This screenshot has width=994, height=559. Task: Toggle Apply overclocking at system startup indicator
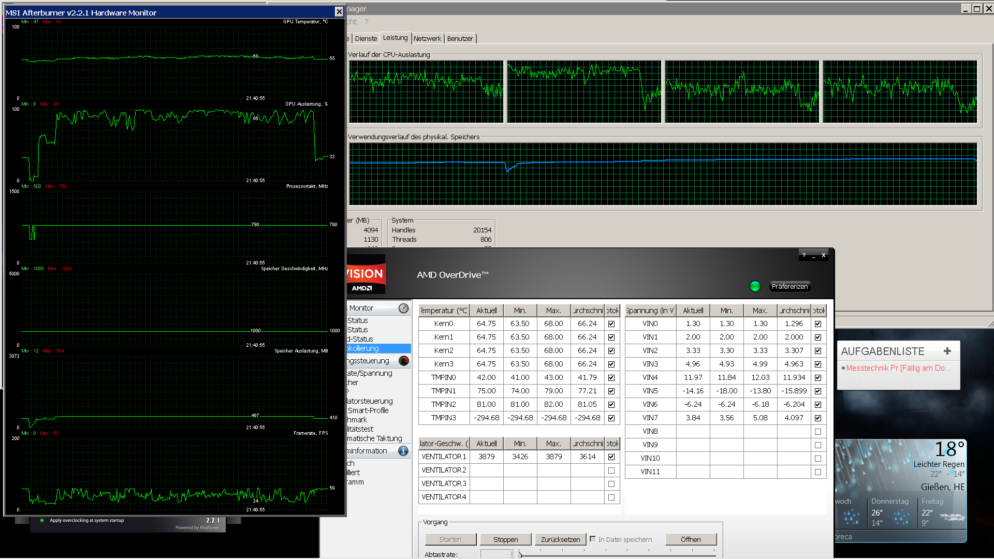42,520
